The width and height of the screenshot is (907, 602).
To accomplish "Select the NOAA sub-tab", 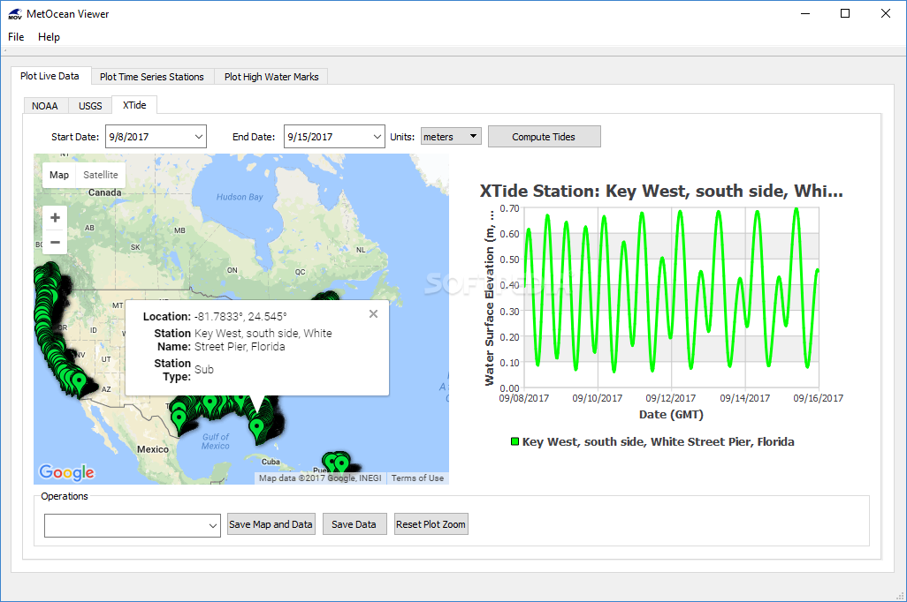I will [45, 106].
